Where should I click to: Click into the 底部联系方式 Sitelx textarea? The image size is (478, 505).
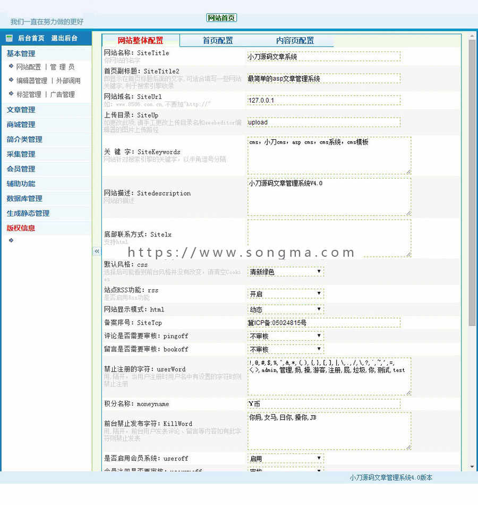point(329,238)
